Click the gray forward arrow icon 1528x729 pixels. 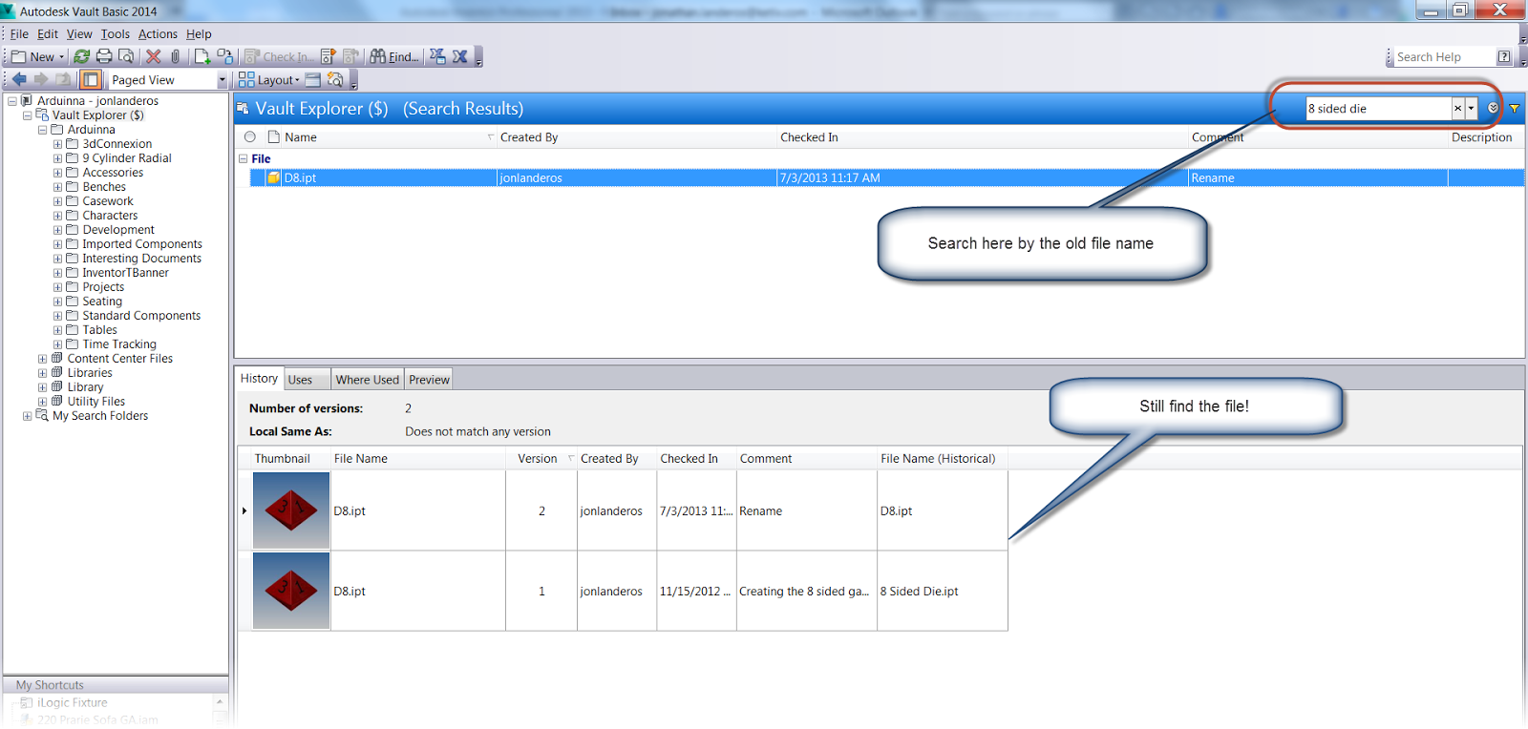pyautogui.click(x=41, y=79)
